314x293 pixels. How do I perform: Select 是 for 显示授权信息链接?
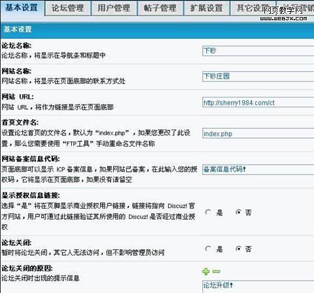click(x=209, y=212)
